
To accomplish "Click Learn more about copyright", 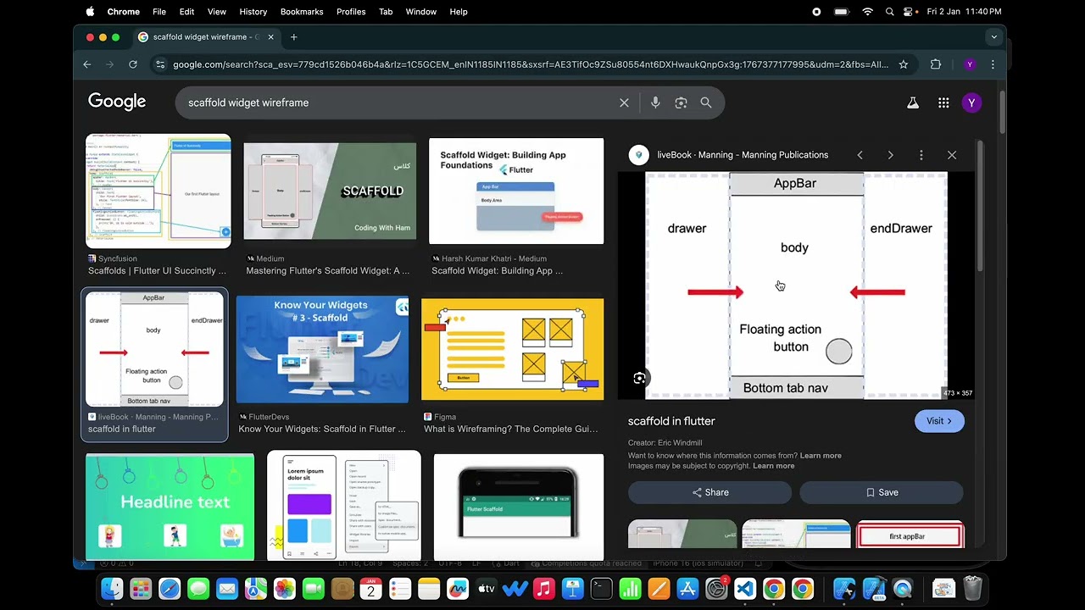I will click(x=774, y=466).
